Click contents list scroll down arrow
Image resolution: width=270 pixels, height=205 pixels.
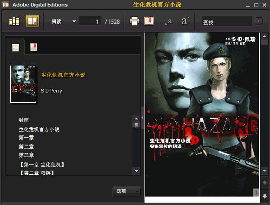click(136, 171)
